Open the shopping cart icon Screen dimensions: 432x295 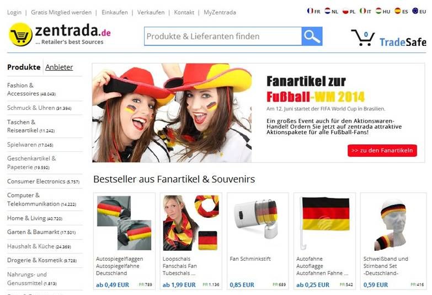point(363,38)
